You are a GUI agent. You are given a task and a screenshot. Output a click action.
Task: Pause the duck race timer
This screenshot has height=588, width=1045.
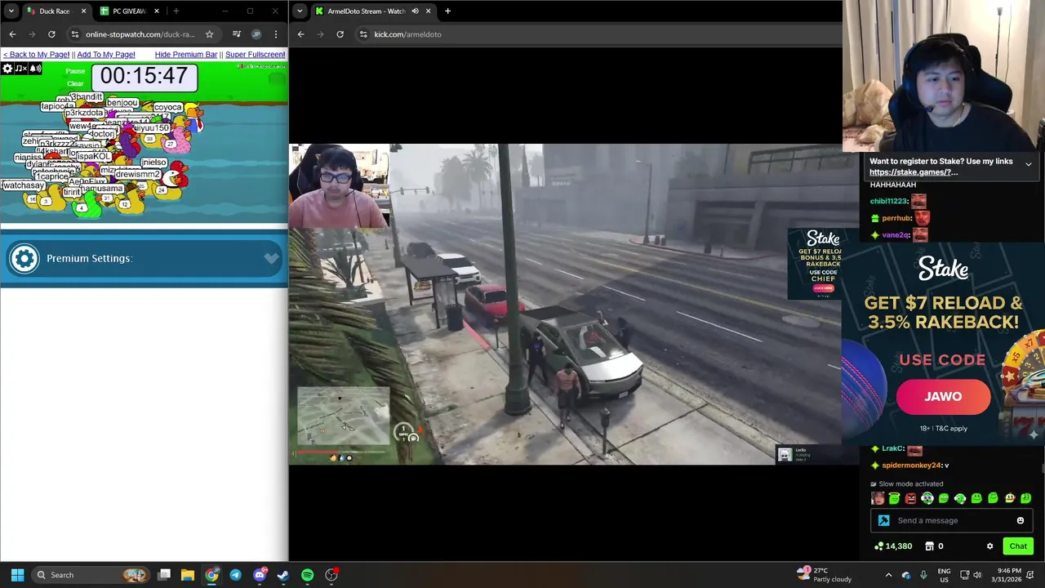(75, 71)
